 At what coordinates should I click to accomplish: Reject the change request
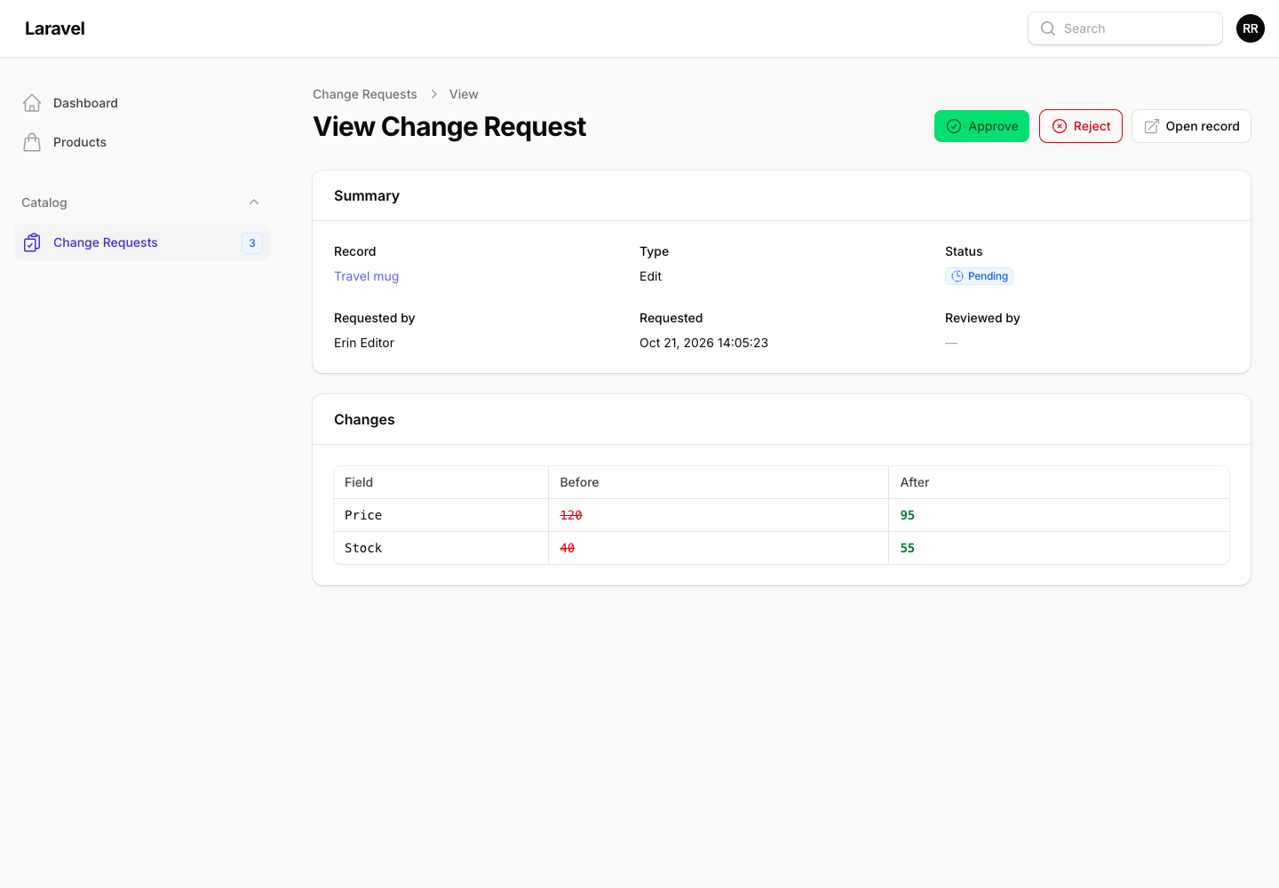click(x=1081, y=126)
